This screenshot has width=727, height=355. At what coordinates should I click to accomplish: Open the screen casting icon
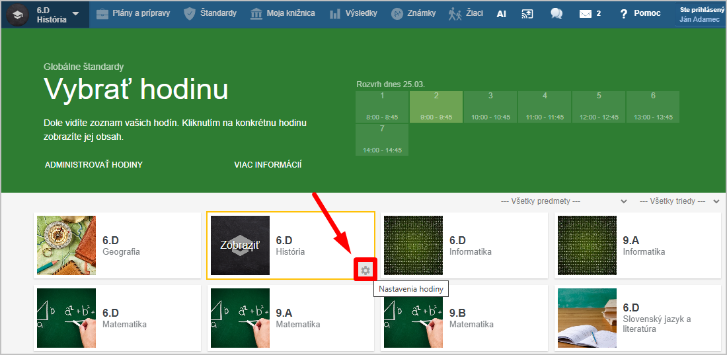527,14
